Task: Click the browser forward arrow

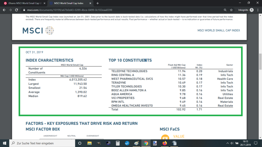Action: pos(10,10)
